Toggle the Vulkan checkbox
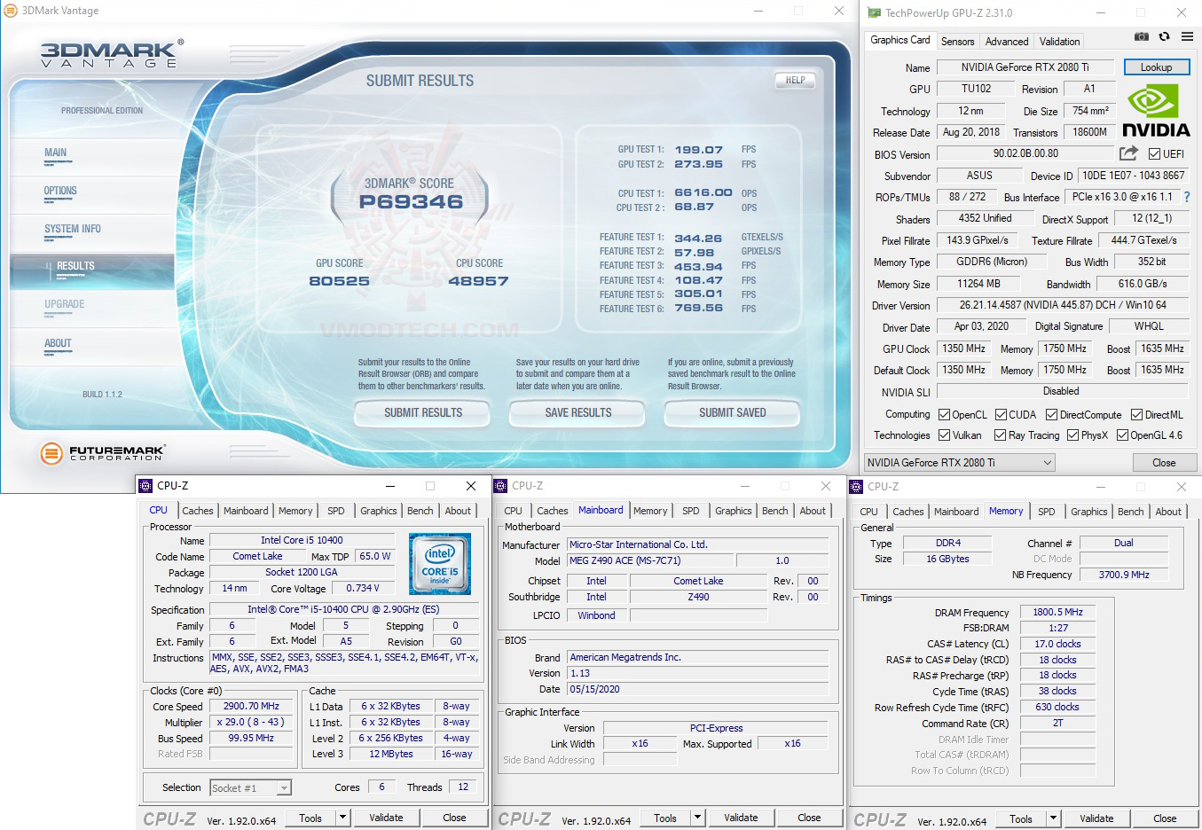The height and width of the screenshot is (830, 1202). click(945, 435)
